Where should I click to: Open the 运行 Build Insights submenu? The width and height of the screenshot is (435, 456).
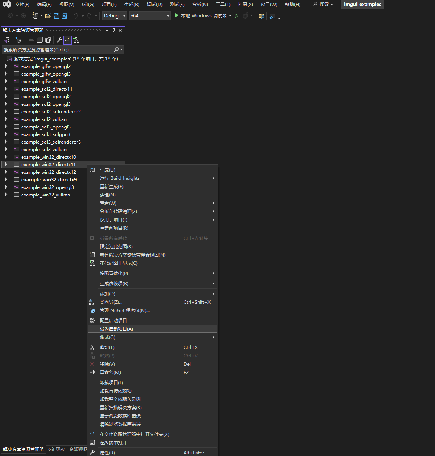[x=153, y=178]
